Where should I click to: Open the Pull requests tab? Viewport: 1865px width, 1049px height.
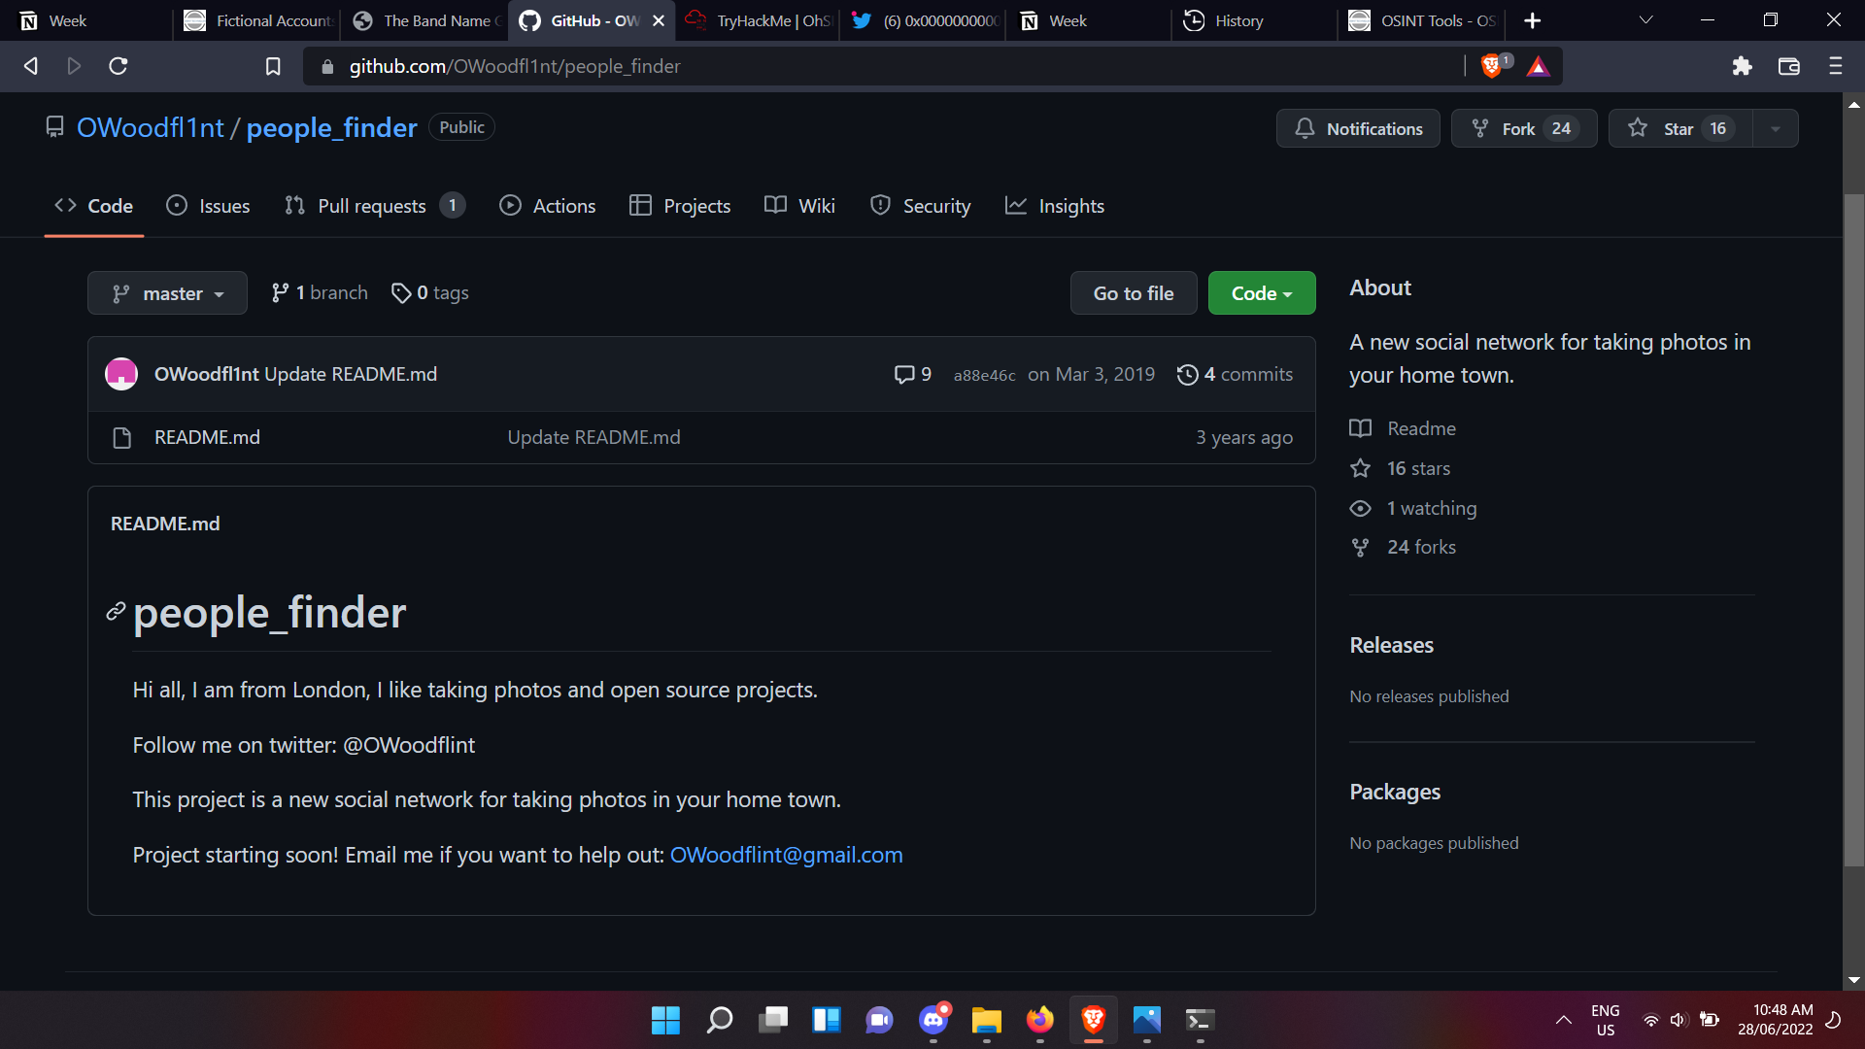click(x=374, y=206)
